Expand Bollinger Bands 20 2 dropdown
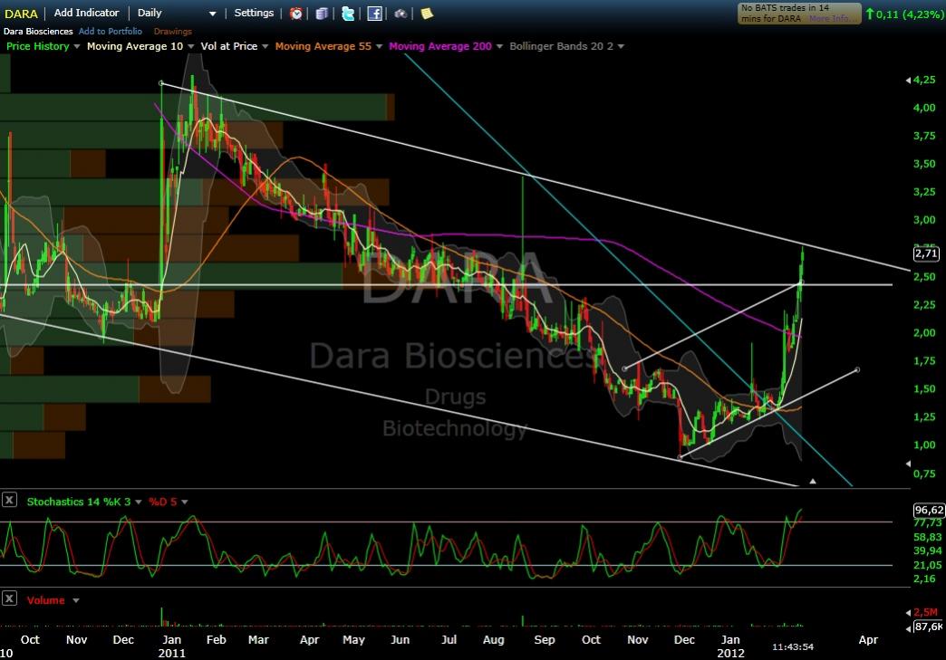 click(620, 46)
